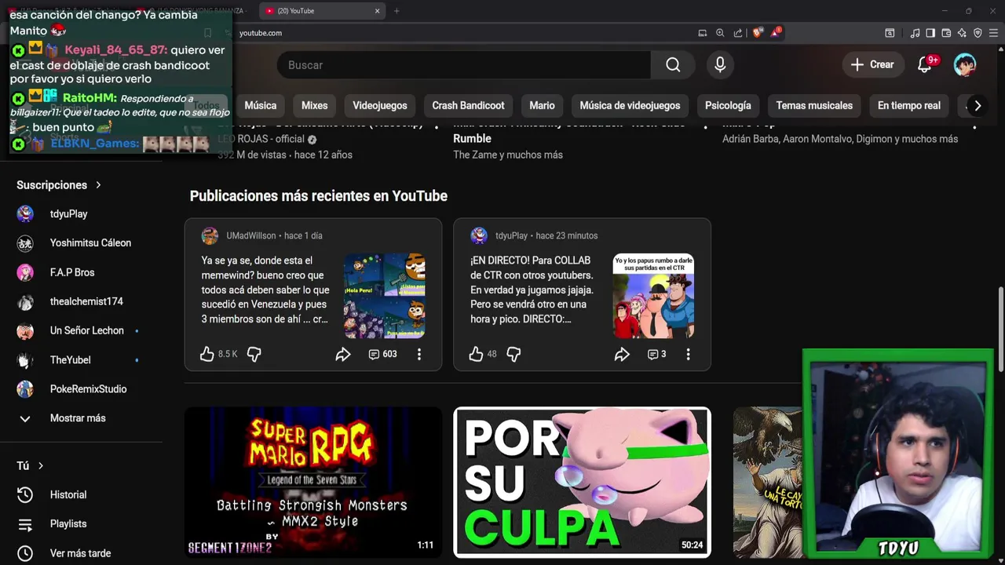This screenshot has width=1005, height=565.
Task: Open the 3 comments on tdyuPlay post
Action: 656,354
